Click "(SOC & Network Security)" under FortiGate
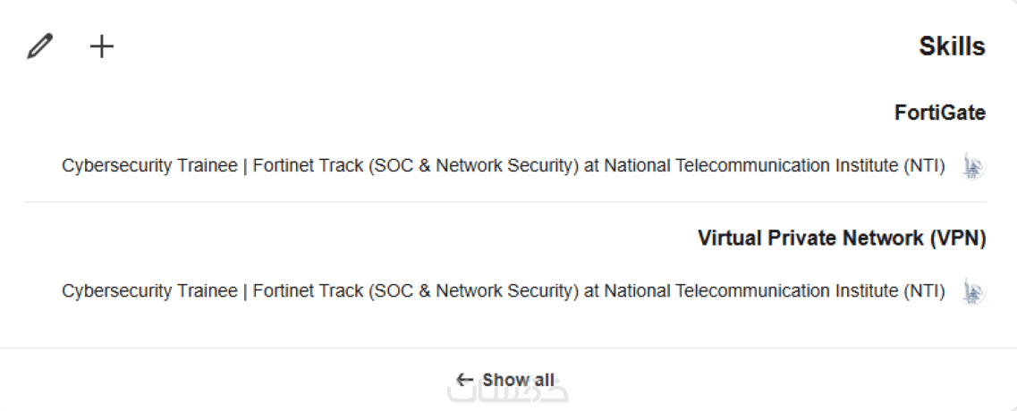The width and height of the screenshot is (1017, 411). tap(472, 166)
